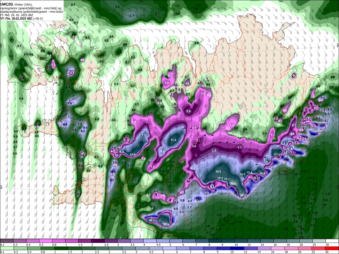This screenshot has width=339, height=254.
Task: Click the '14.6' value label on the map
Action: (x=133, y=155)
